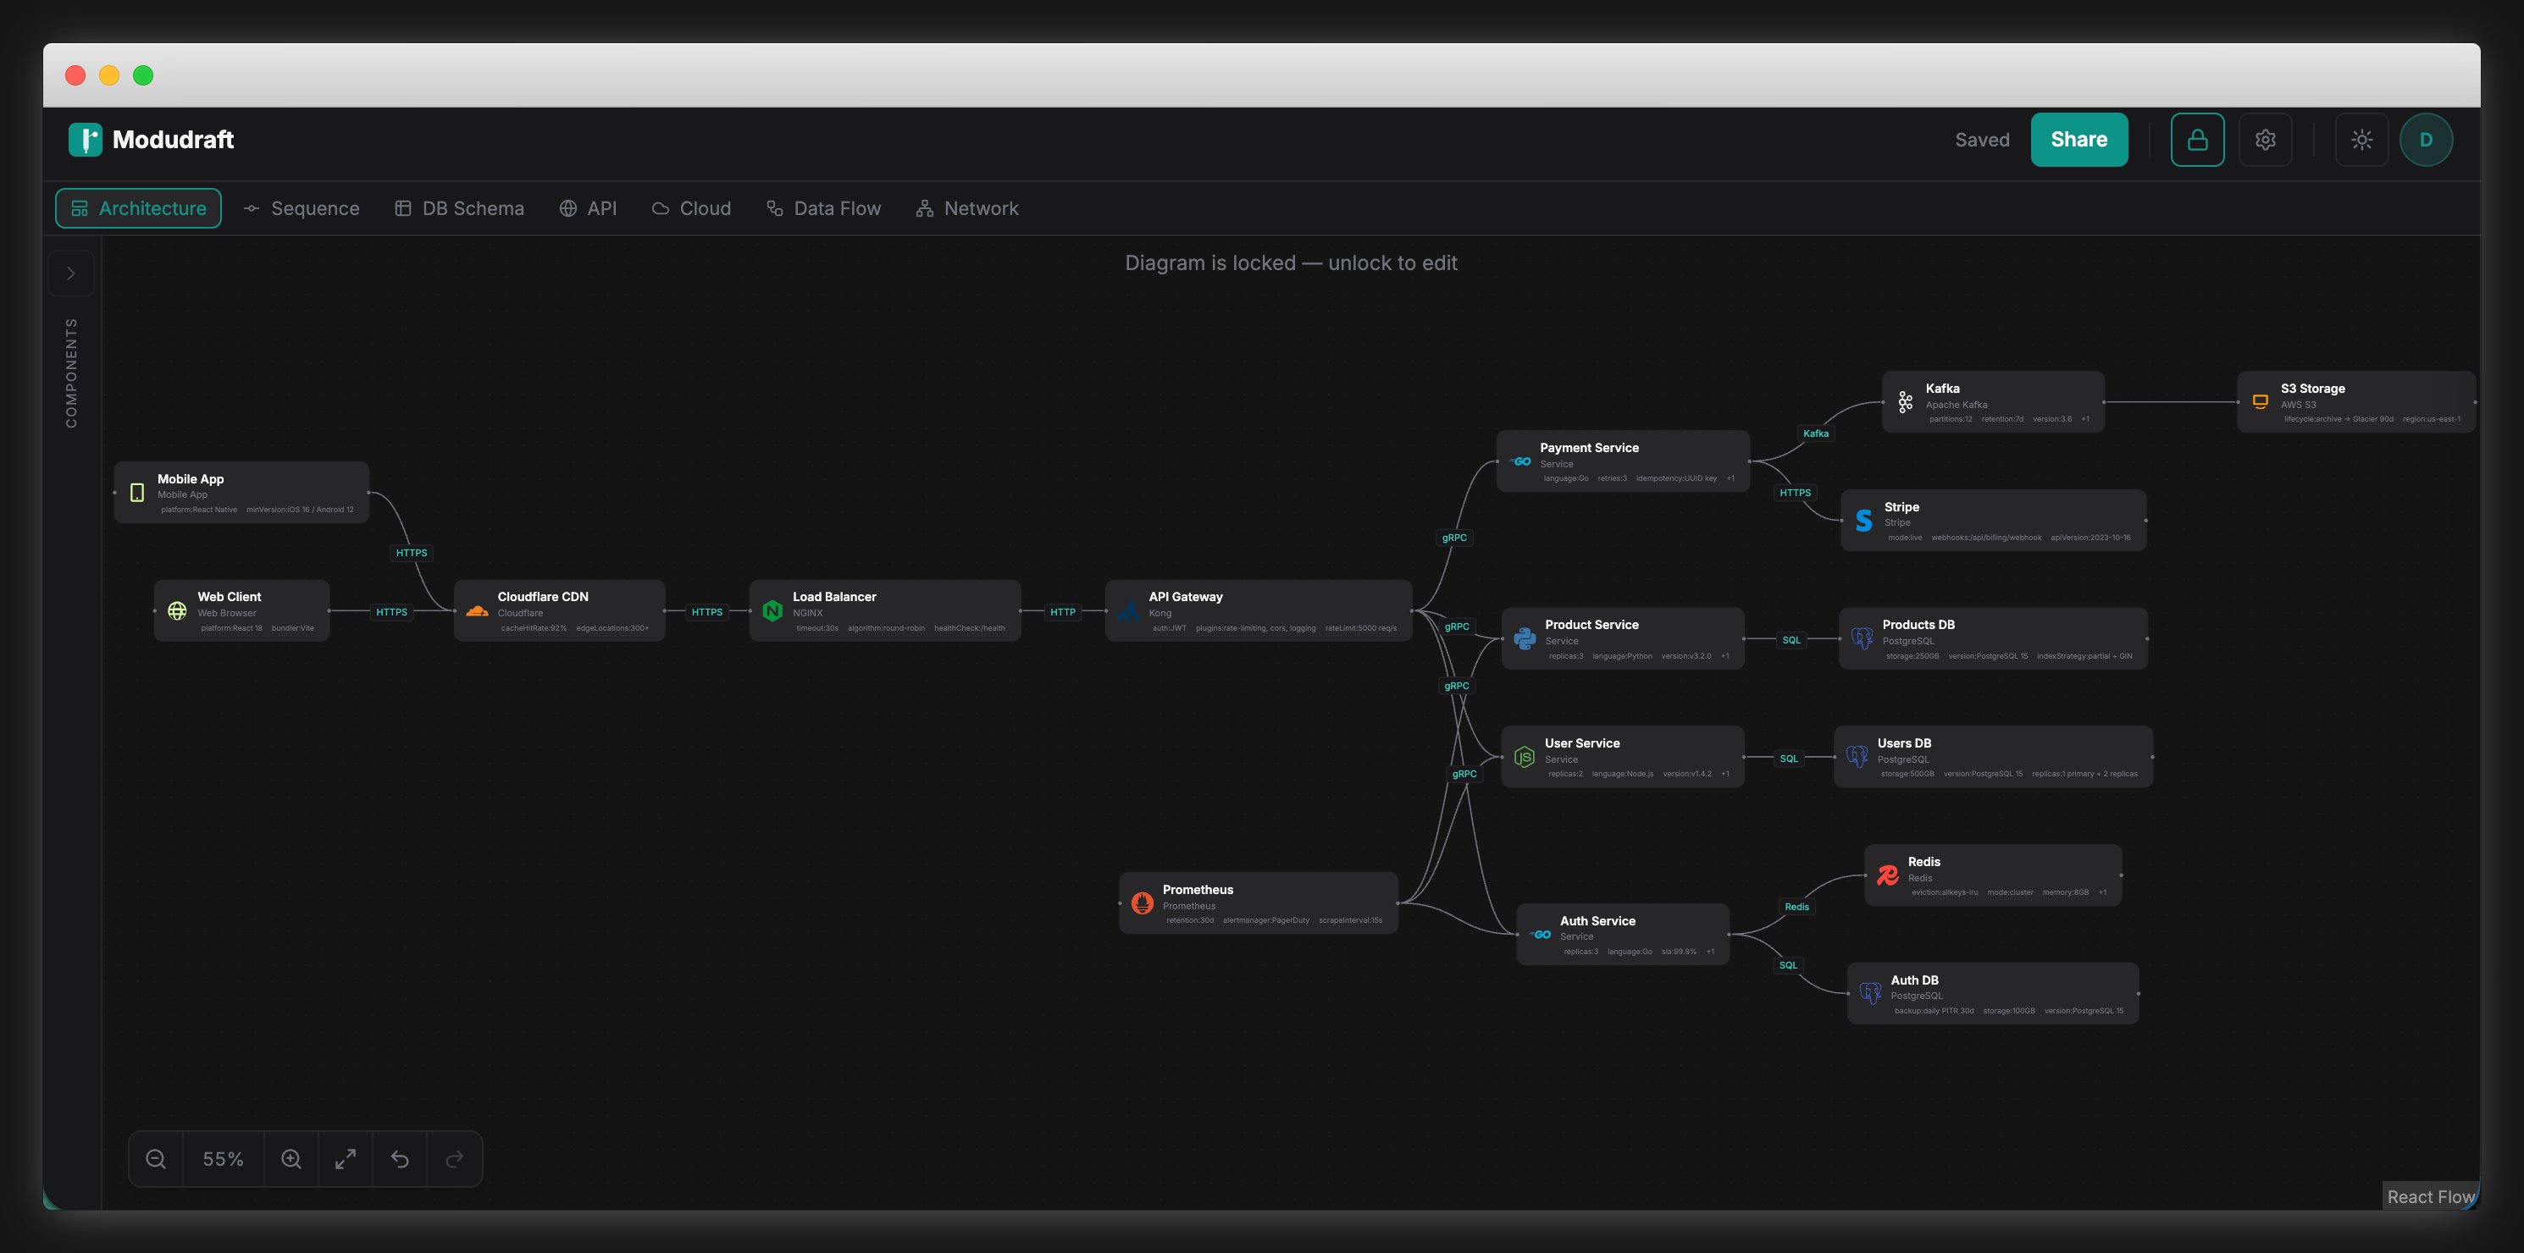2524x1253 pixels.
Task: Expand '+1' tags on Kafka node
Action: pyautogui.click(x=2085, y=418)
